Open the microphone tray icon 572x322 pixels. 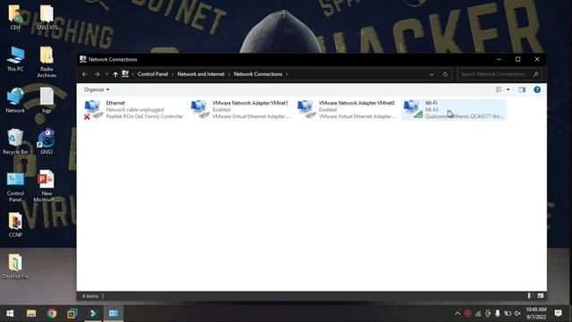(498, 313)
